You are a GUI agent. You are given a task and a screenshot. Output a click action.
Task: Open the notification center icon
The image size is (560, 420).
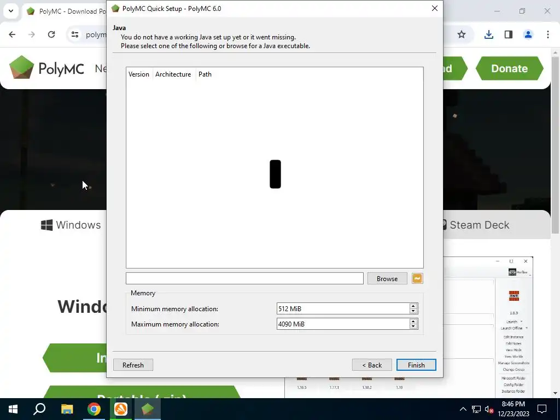click(542, 409)
